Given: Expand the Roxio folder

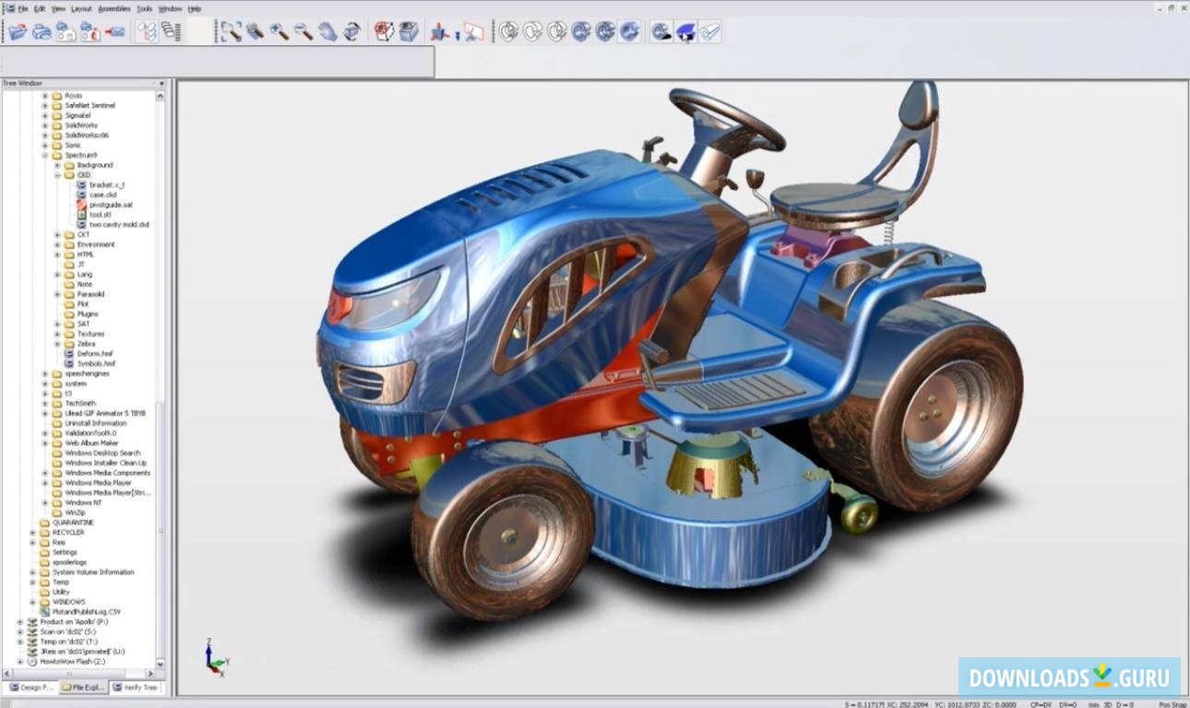Looking at the screenshot, I should (x=45, y=96).
